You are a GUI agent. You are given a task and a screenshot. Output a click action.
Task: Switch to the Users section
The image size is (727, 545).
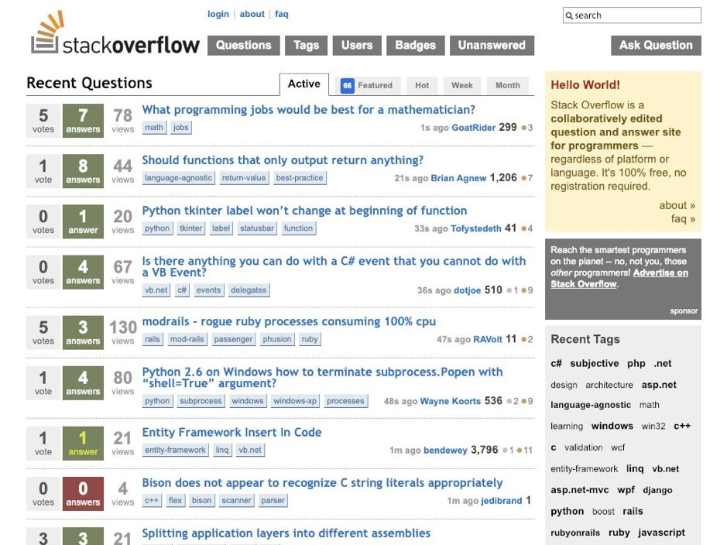(356, 46)
